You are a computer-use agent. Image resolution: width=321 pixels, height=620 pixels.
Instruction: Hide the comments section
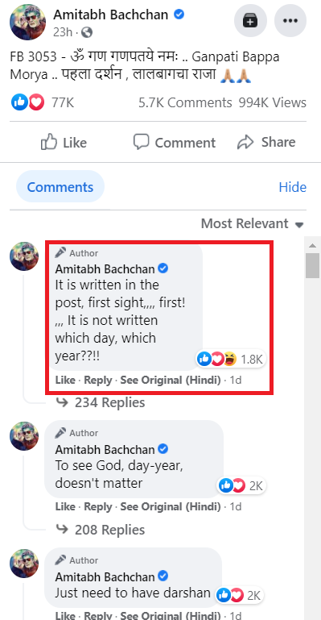tap(292, 187)
